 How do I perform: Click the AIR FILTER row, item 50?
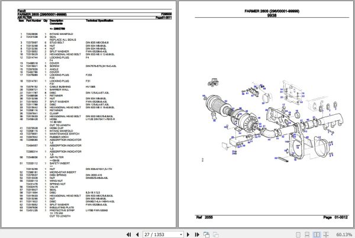tap(41, 157)
